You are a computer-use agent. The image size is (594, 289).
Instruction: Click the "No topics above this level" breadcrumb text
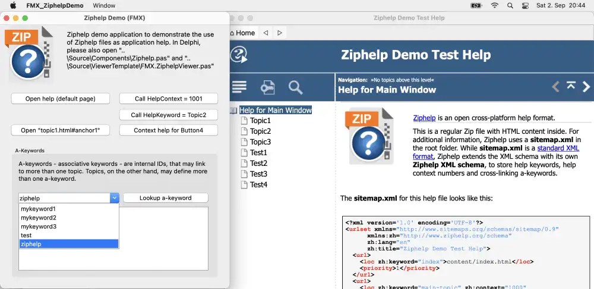pyautogui.click(x=402, y=80)
